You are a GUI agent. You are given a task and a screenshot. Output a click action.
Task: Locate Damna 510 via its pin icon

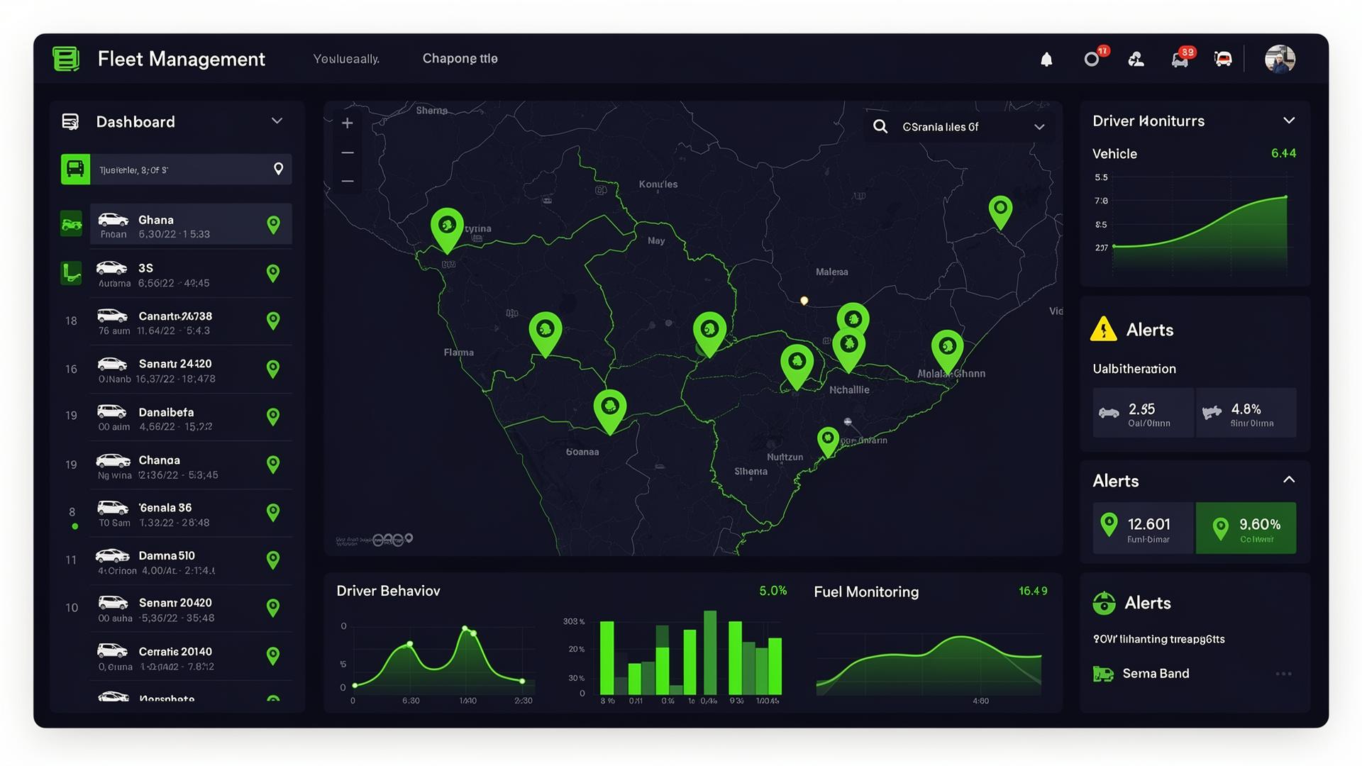click(x=273, y=560)
